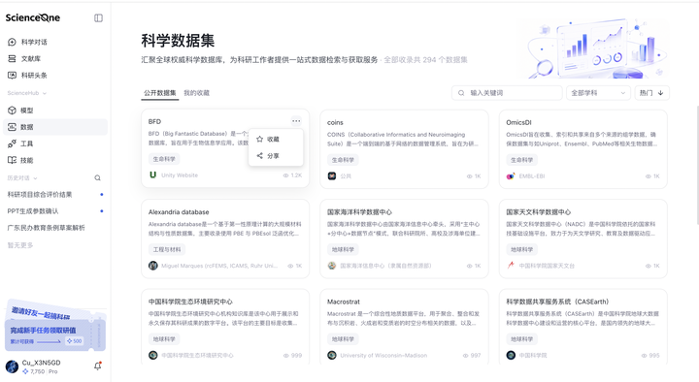Collapse the sidebar with the panel icon
The image size is (699, 382).
(98, 17)
